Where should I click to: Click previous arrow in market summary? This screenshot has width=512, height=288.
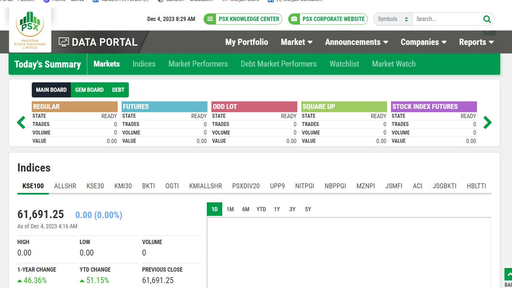(21, 123)
